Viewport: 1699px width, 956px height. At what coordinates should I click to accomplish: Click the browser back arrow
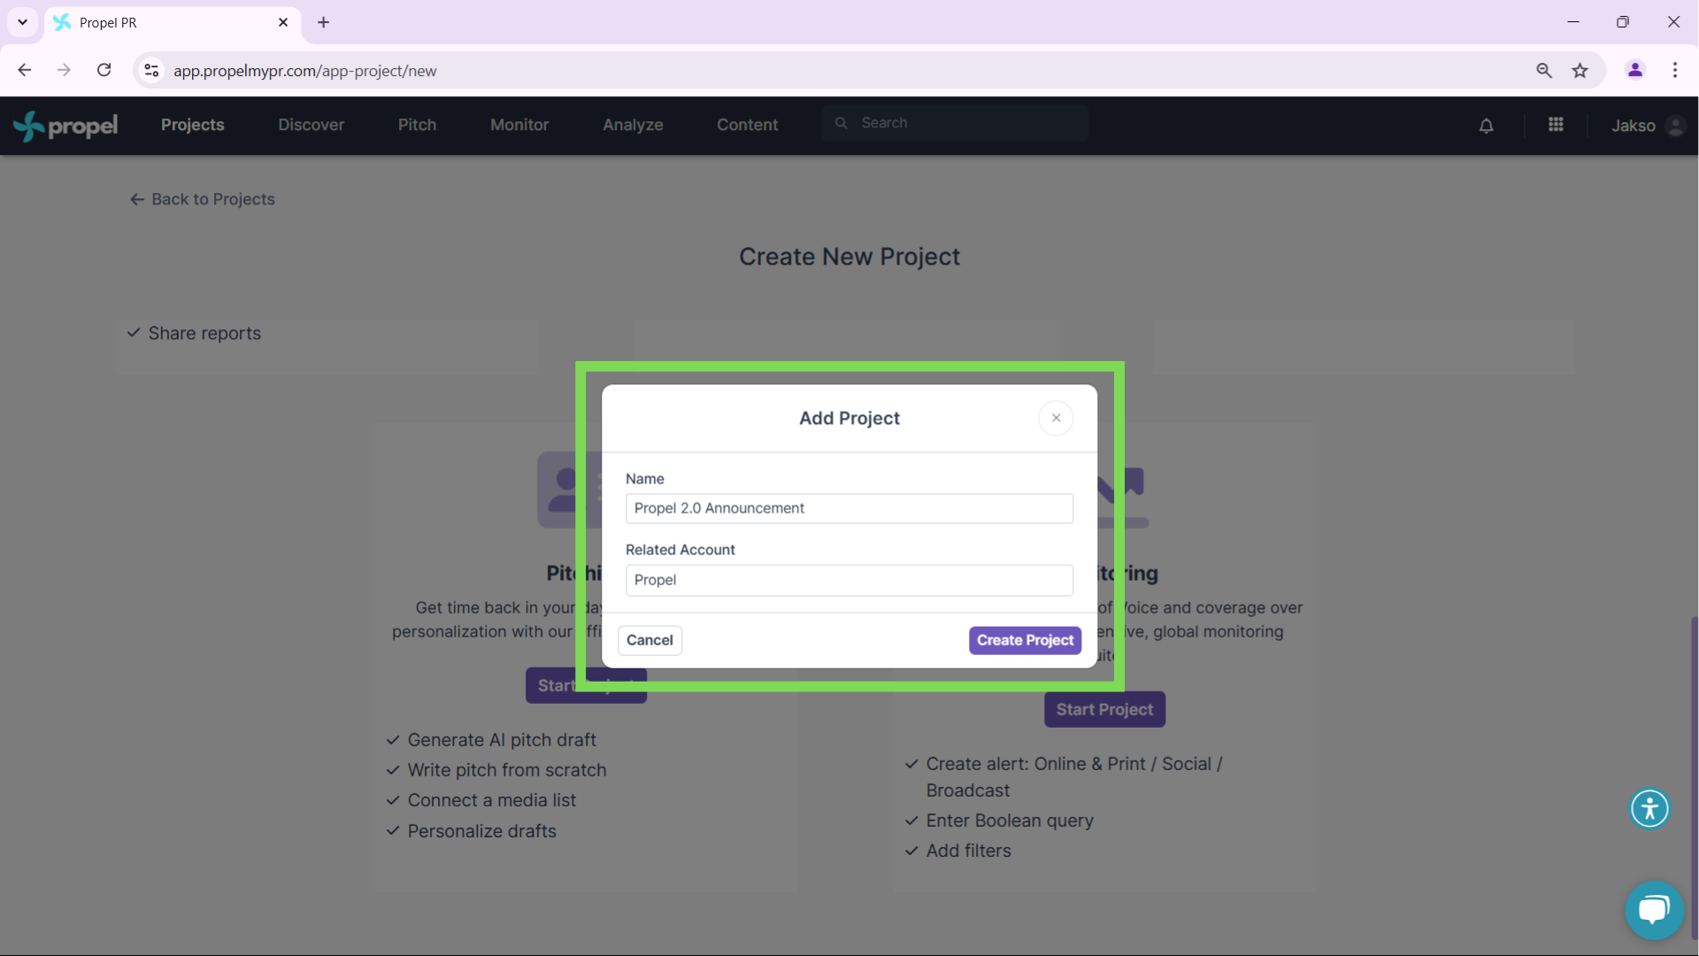tap(25, 70)
